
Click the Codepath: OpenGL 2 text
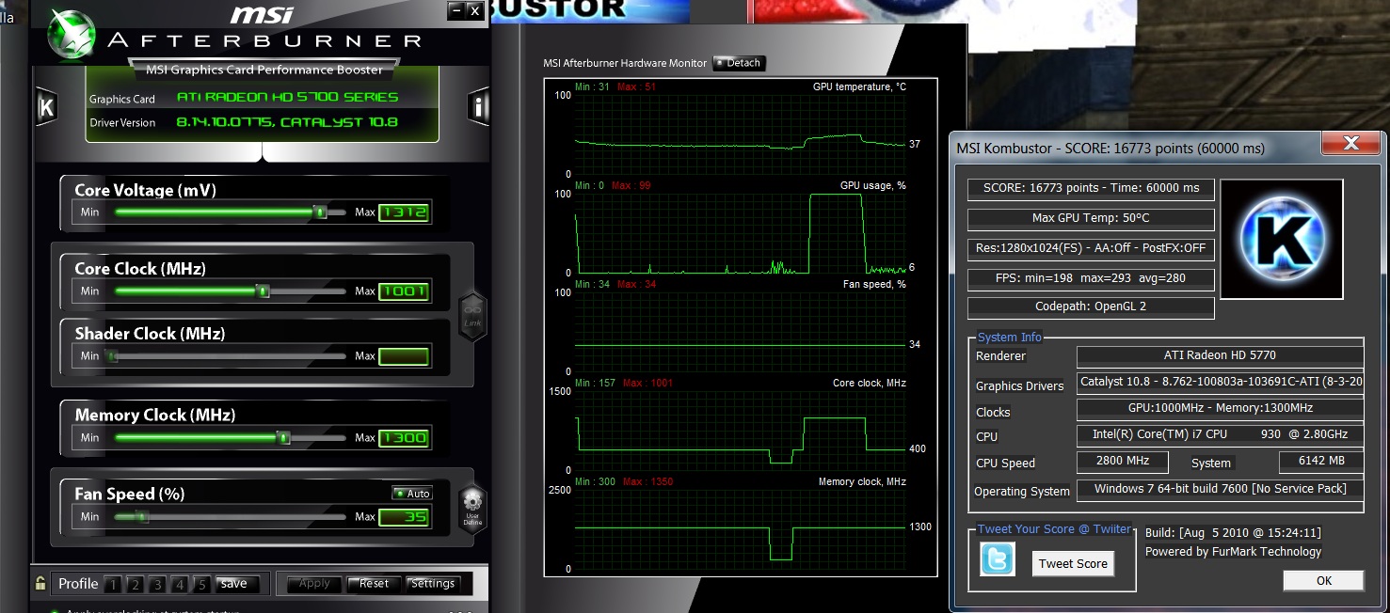1091,306
